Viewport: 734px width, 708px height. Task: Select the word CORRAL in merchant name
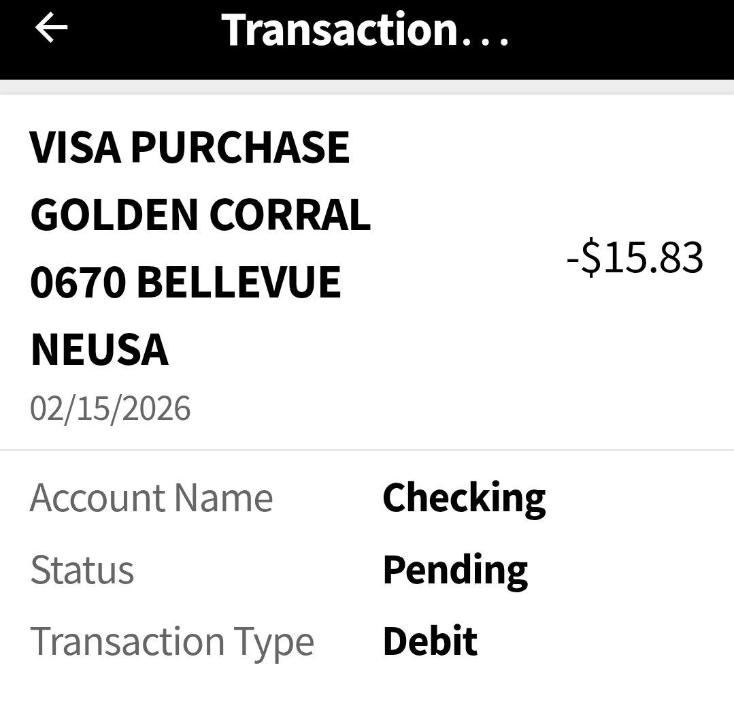(x=289, y=214)
